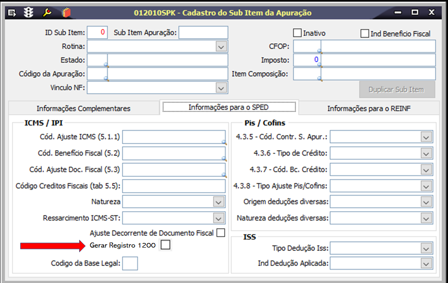Viewport: 448px width, 283px height.
Task: Open the Natureza dropdown in ICMS / IPI
Action: click(x=219, y=202)
